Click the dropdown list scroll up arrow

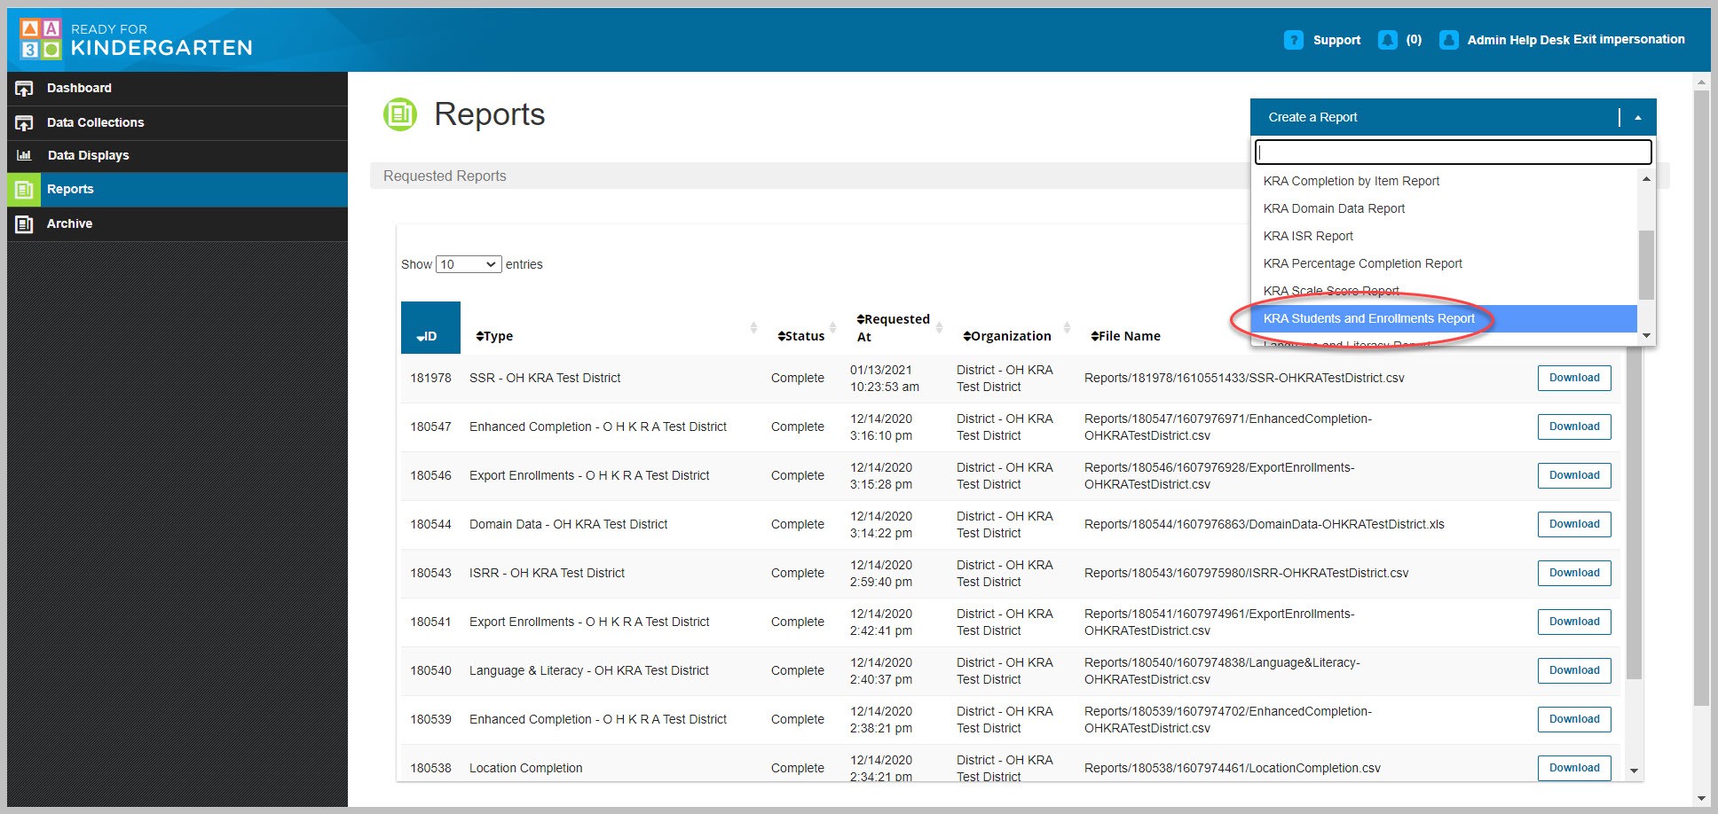pyautogui.click(x=1646, y=180)
